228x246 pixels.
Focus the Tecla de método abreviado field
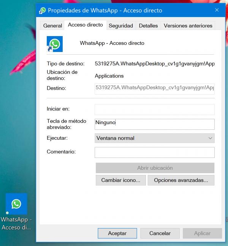155,124
